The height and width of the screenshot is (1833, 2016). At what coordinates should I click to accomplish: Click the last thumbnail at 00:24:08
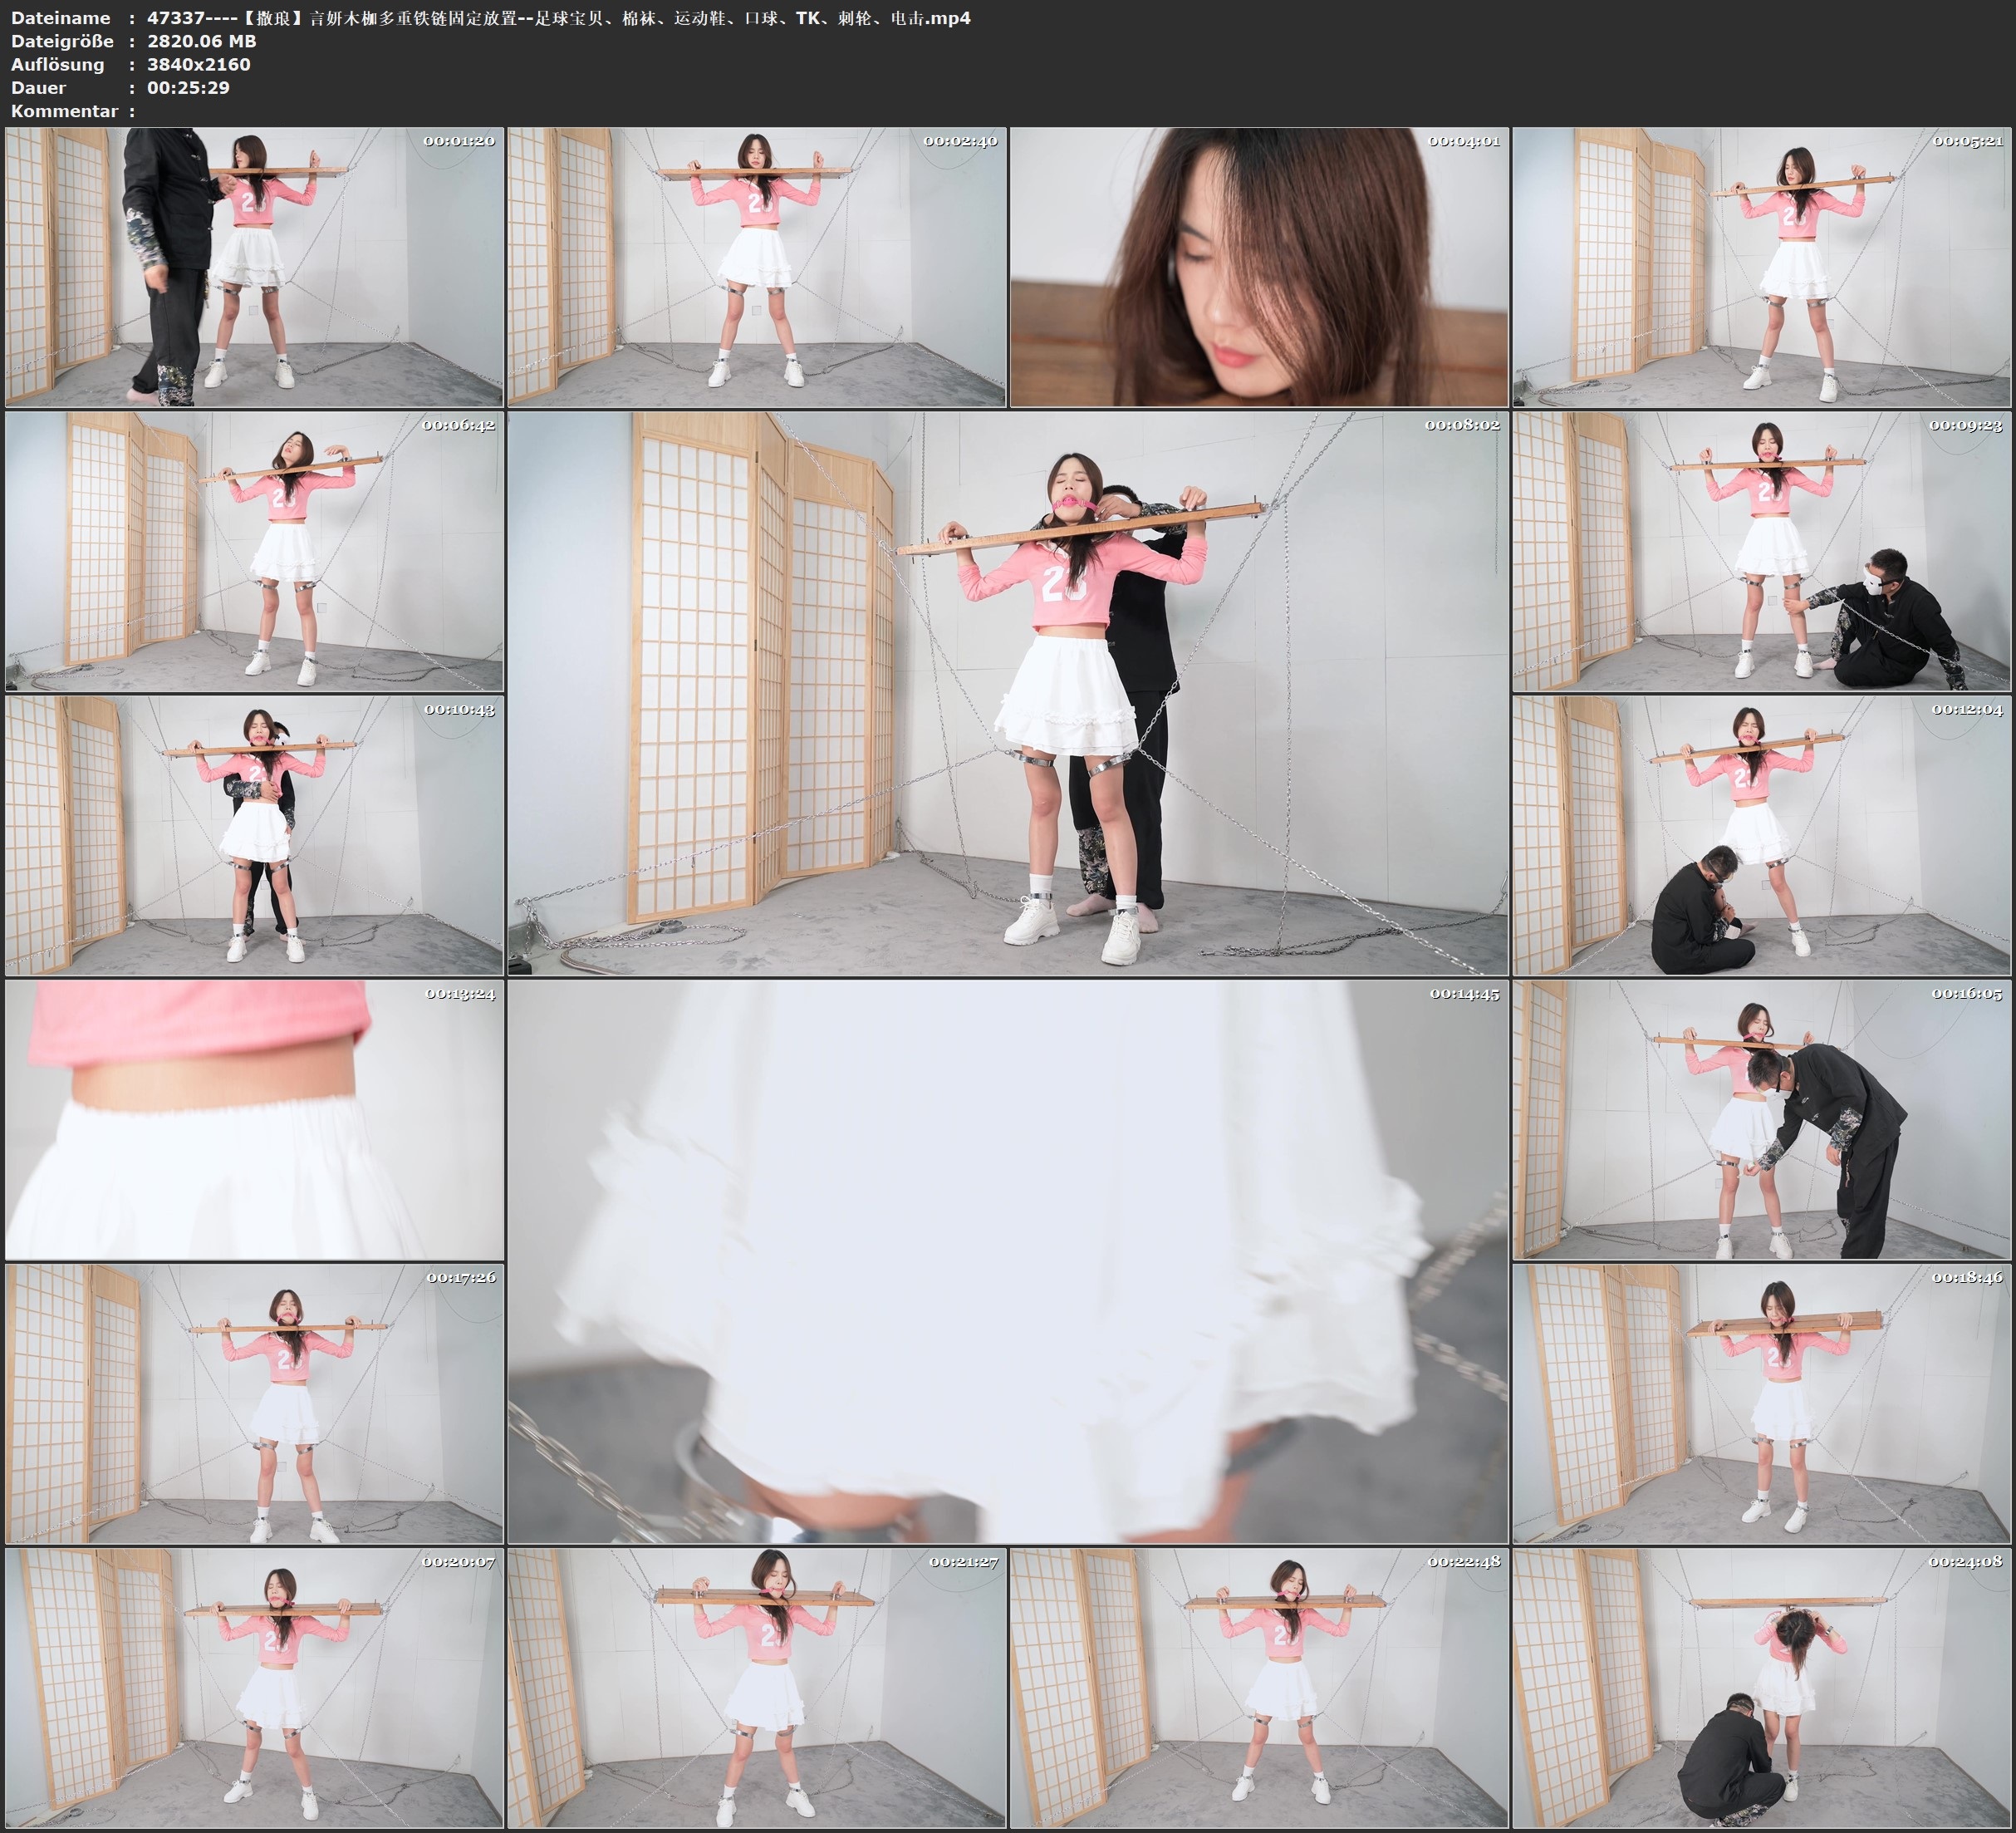[1762, 1688]
